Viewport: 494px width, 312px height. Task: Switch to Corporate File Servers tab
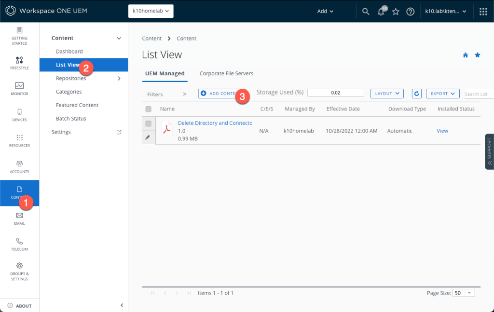pos(226,73)
